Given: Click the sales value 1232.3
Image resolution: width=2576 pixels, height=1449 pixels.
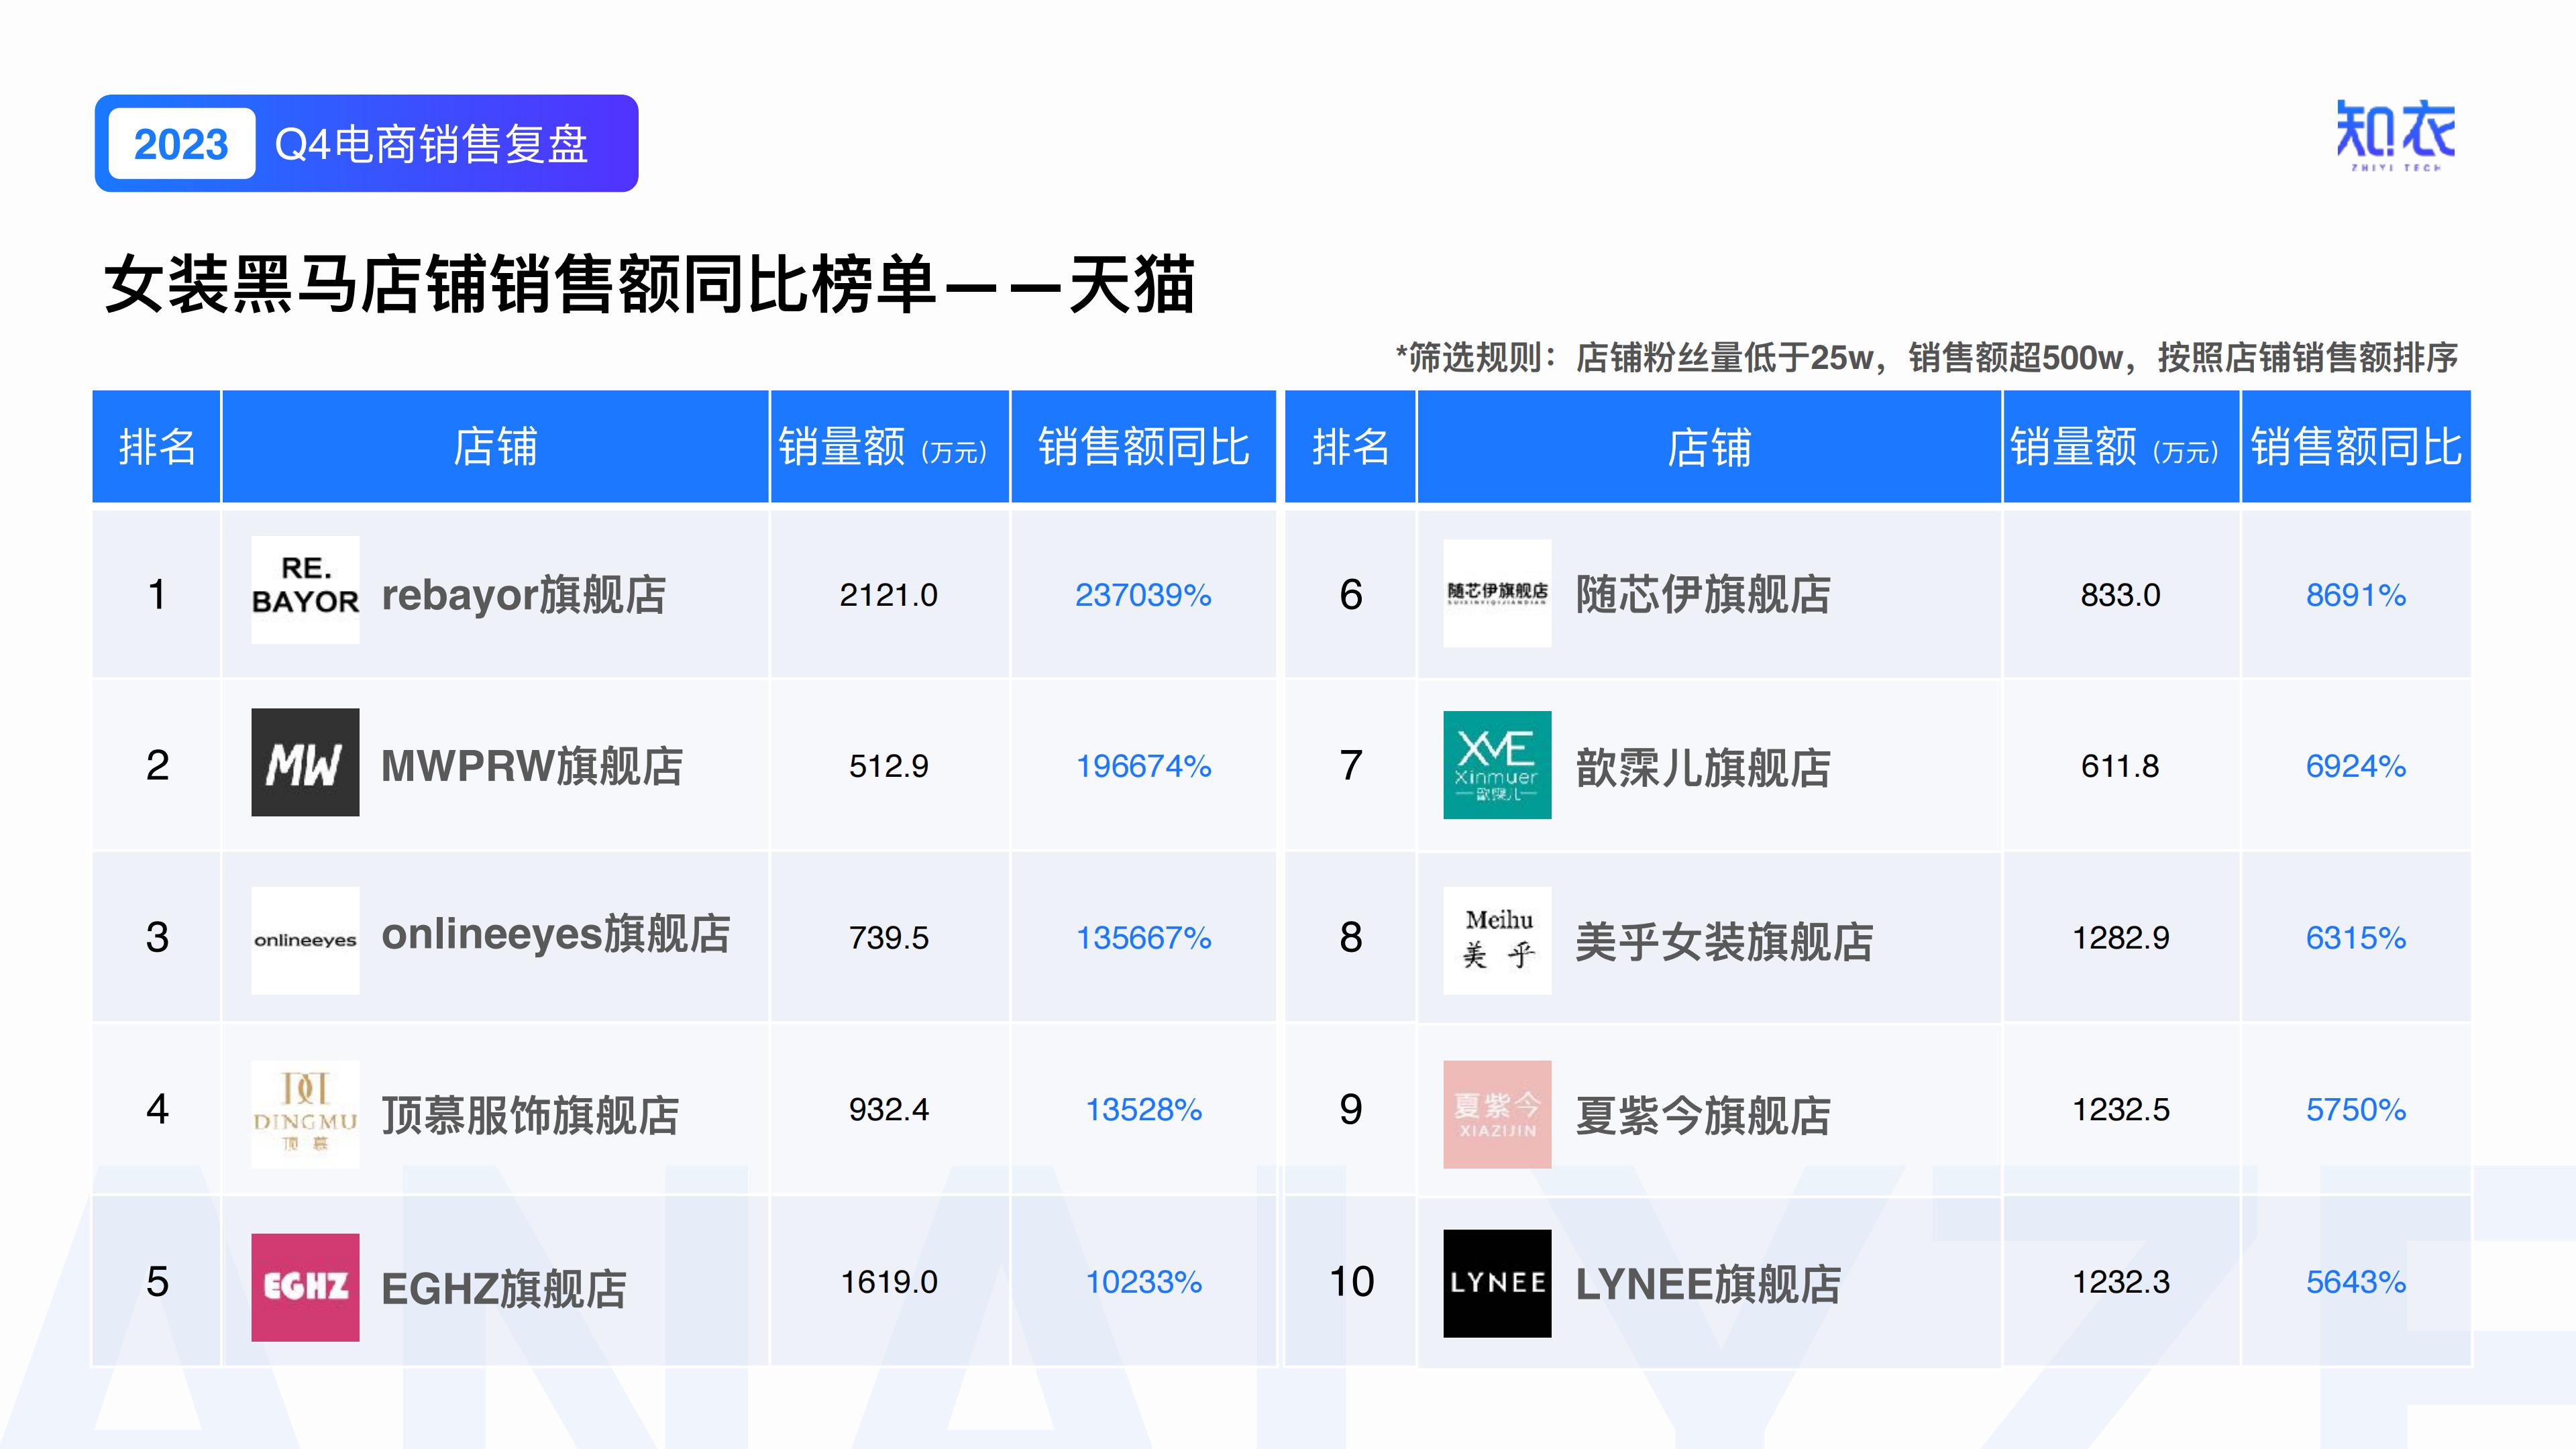Looking at the screenshot, I should (2121, 1282).
